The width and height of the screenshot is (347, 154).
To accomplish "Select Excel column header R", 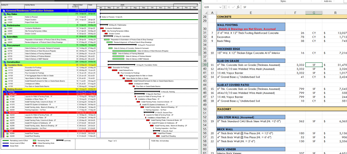I will [x=335, y=13].
